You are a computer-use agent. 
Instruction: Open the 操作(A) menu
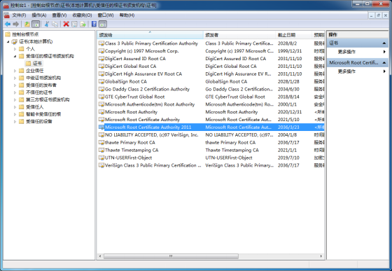[39, 15]
